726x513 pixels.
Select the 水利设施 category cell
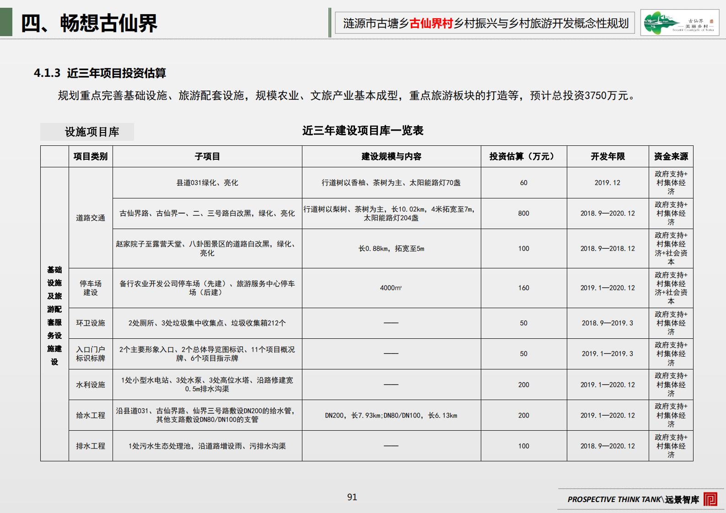[91, 385]
